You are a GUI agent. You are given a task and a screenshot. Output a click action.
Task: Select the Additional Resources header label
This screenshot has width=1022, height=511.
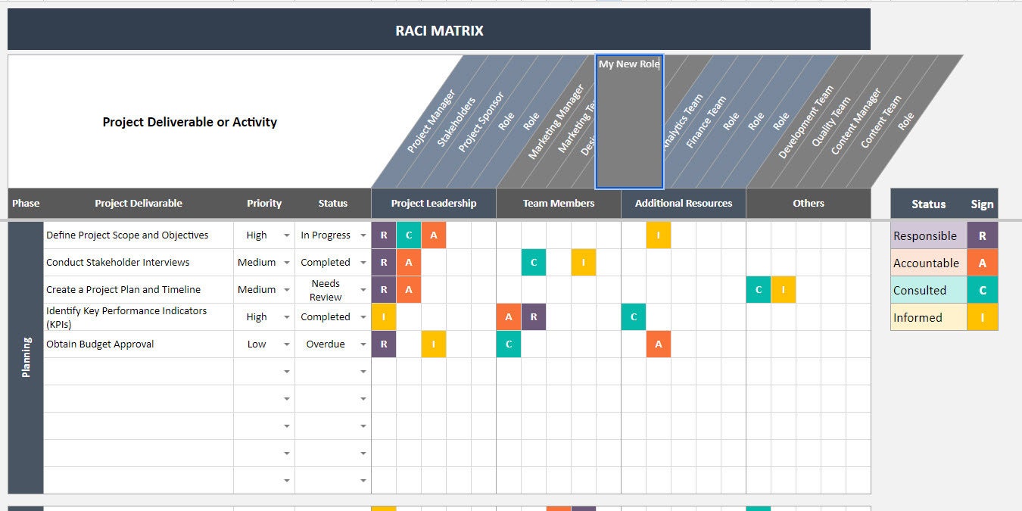coord(683,203)
